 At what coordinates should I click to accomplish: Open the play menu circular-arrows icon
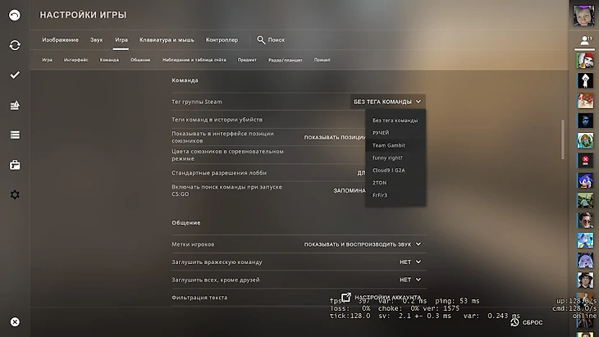(15, 45)
